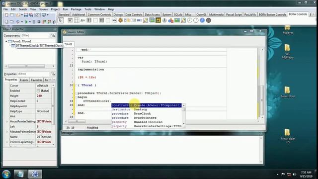
Task: Open the Mplayer desktop folder
Action: point(288,30)
